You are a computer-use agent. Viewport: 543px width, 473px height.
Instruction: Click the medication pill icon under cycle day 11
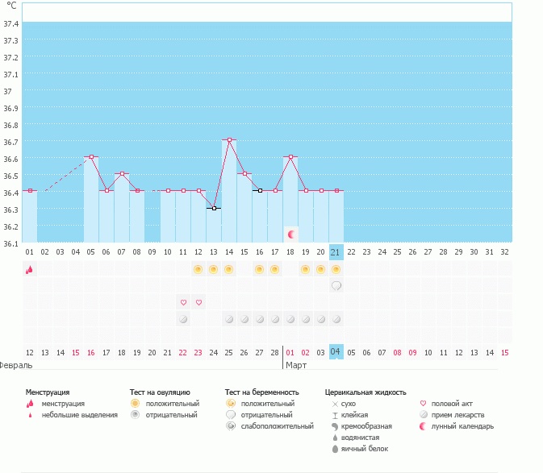183,319
